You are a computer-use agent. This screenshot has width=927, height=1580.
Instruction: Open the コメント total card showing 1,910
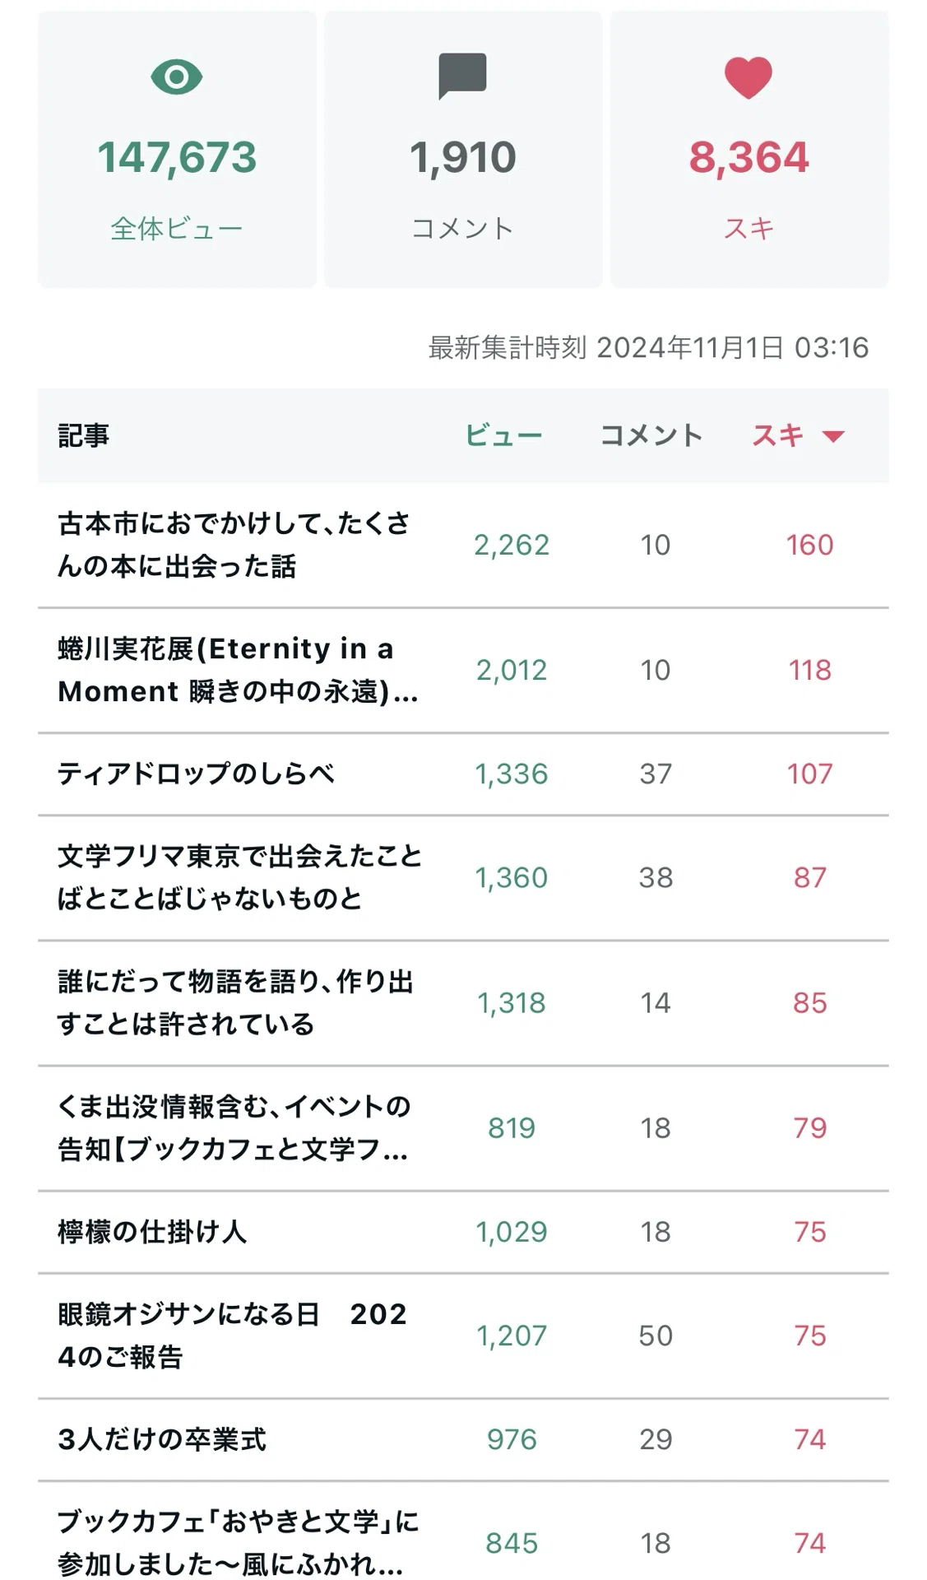[x=463, y=149]
